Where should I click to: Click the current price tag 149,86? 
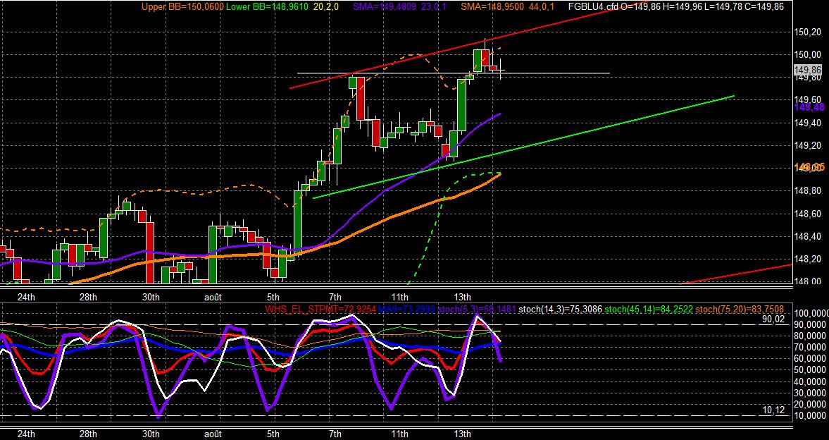point(809,70)
